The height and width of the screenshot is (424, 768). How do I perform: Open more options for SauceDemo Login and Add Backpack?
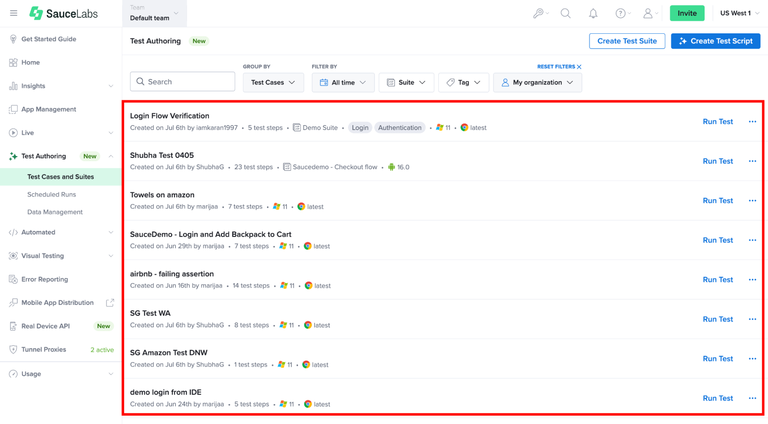point(752,240)
